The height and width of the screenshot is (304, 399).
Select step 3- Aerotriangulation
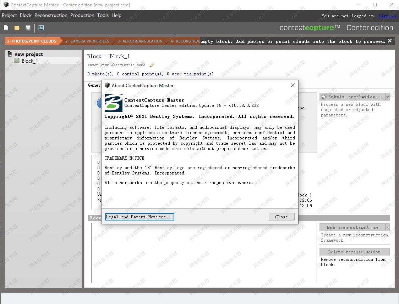click(140, 41)
